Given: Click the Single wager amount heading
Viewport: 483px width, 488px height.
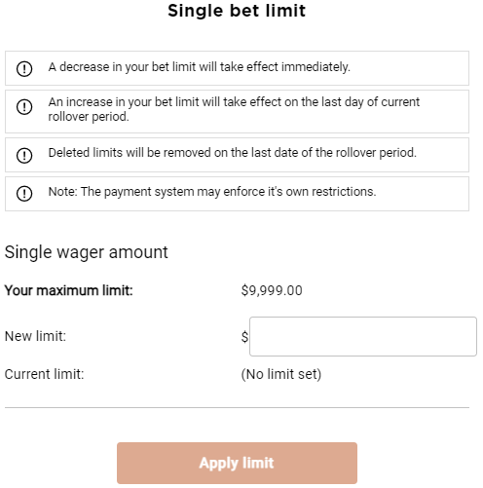Looking at the screenshot, I should pyautogui.click(x=87, y=252).
